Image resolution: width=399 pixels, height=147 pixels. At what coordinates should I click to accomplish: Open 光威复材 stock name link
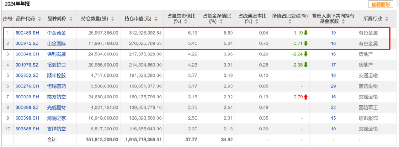57,108
